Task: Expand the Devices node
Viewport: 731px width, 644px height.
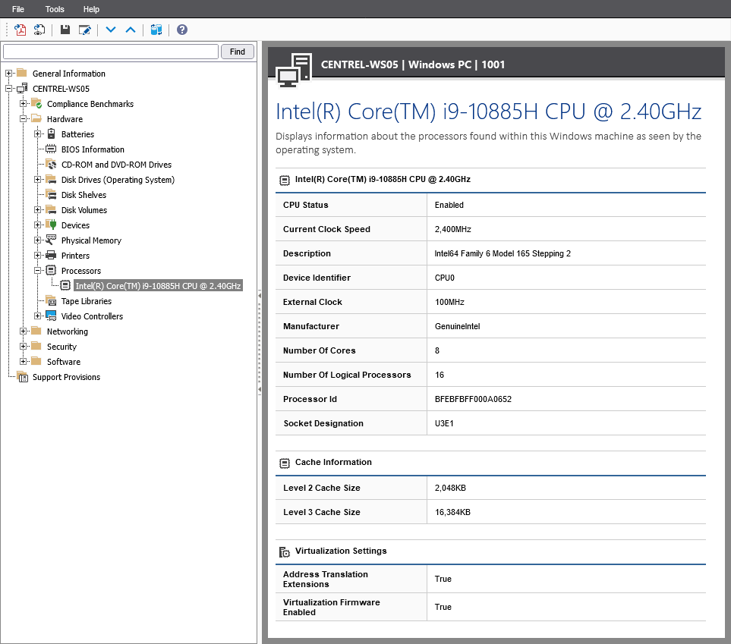Action: (37, 225)
